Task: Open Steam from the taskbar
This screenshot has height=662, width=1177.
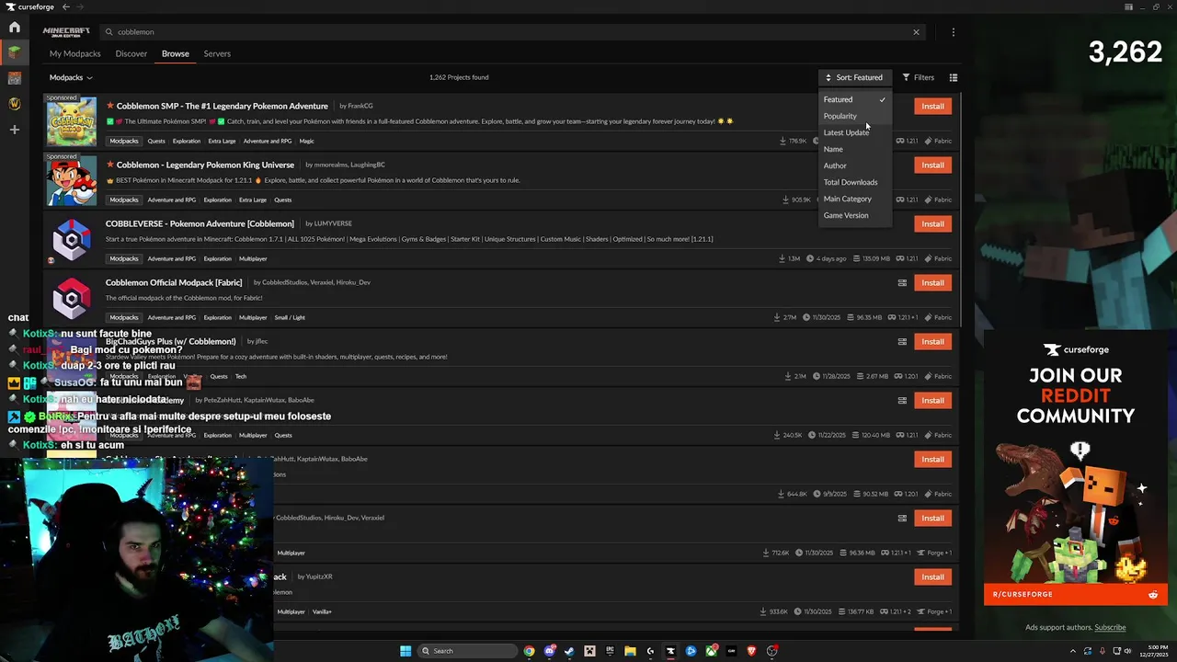Action: click(569, 651)
